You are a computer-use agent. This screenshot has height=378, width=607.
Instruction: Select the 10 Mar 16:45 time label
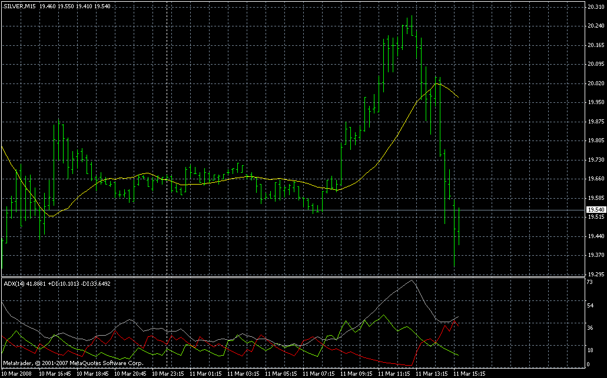click(x=55, y=373)
